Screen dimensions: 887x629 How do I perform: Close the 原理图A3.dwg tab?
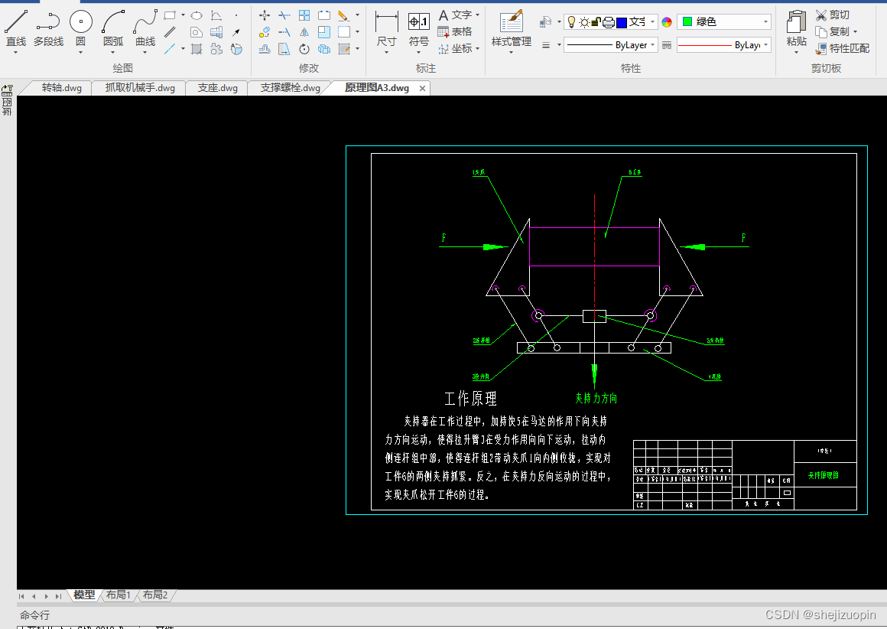click(x=422, y=88)
